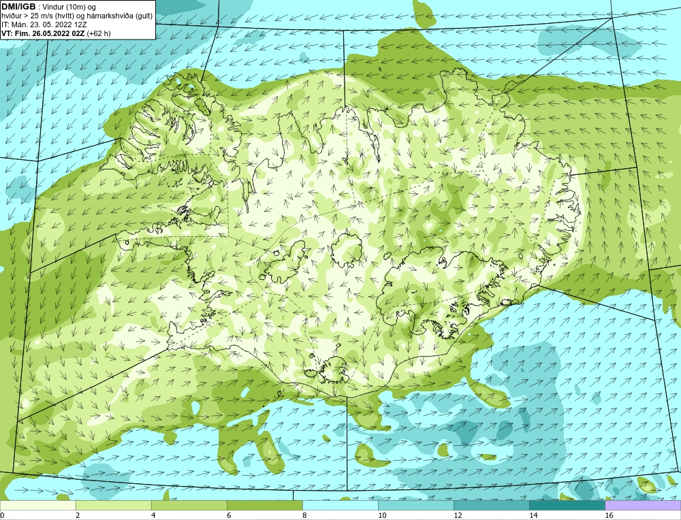Screen dimensions: 681x520
Task: Click the dark teal 14–16 m/s legend swatch
Action: click(567, 506)
